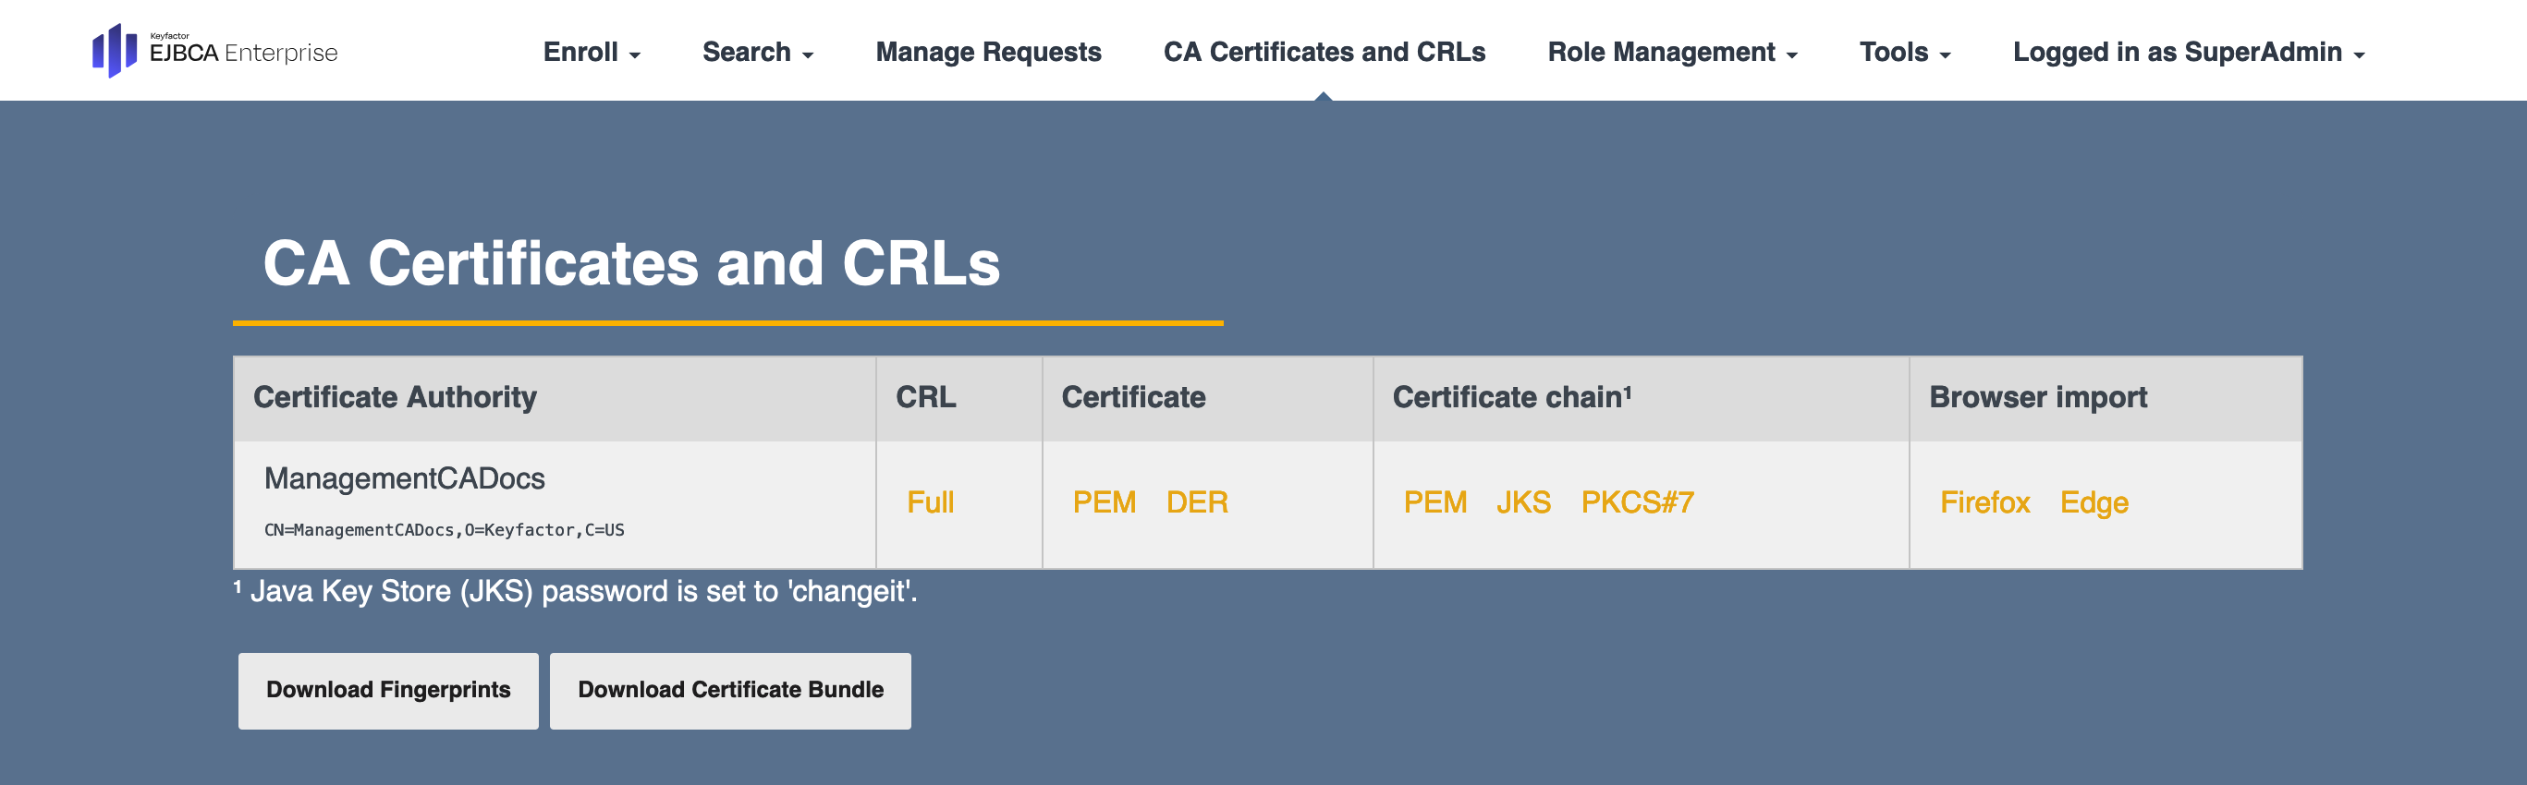The image size is (2527, 785).
Task: Click Download Certificate Bundle button
Action: pos(730,690)
